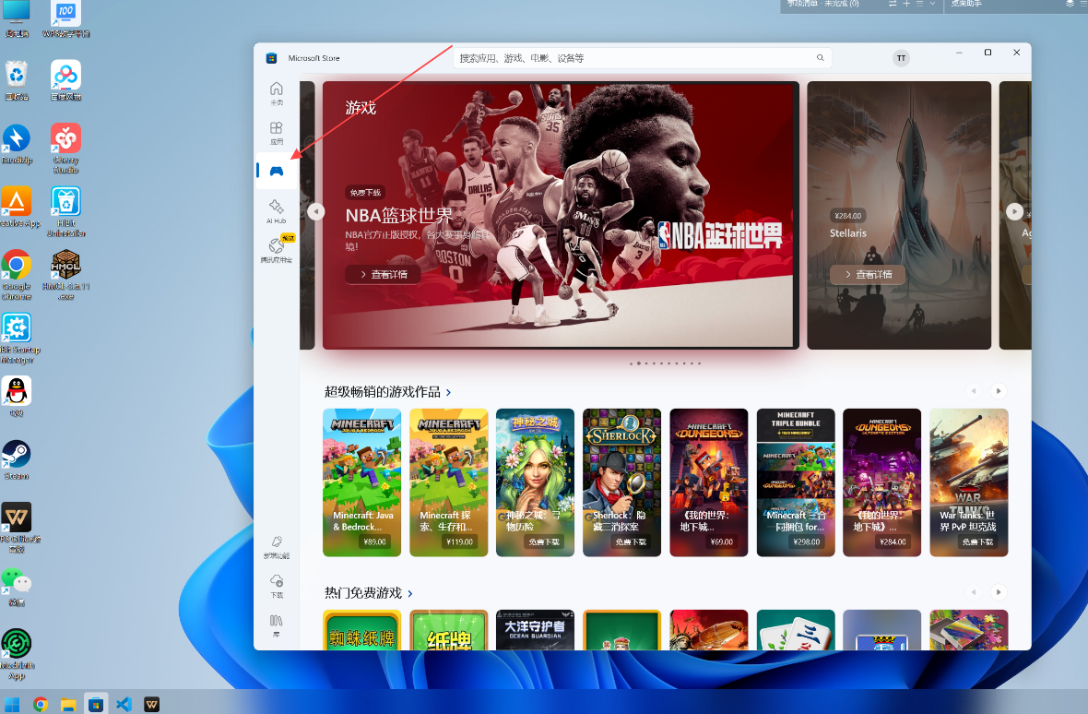Open the TT user profile avatar
The height and width of the screenshot is (714, 1088).
[901, 58]
